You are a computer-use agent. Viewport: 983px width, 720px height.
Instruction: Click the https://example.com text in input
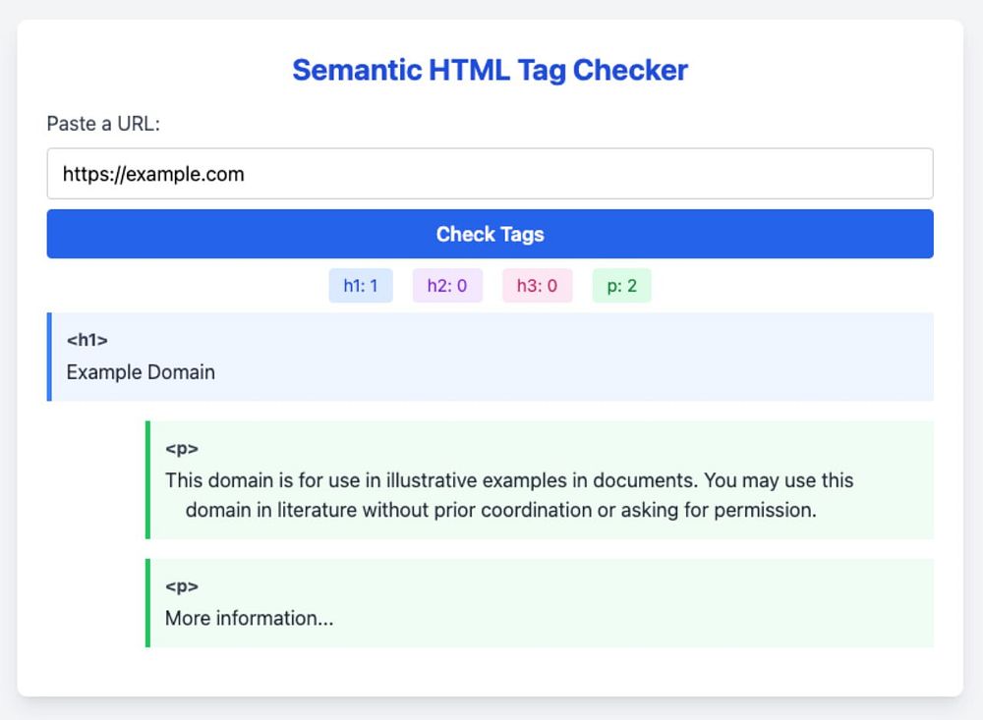(153, 174)
